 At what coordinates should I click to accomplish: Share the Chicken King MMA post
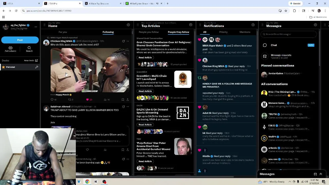pyautogui.click(x=128, y=99)
